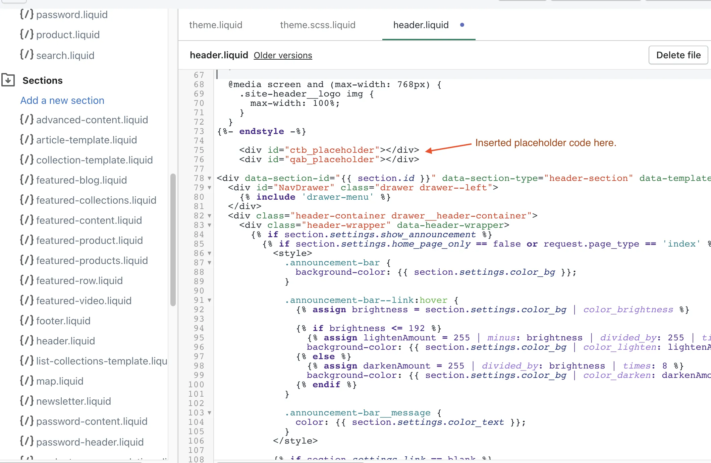Fold announcement-bar__message rule at line 103

tap(209, 413)
